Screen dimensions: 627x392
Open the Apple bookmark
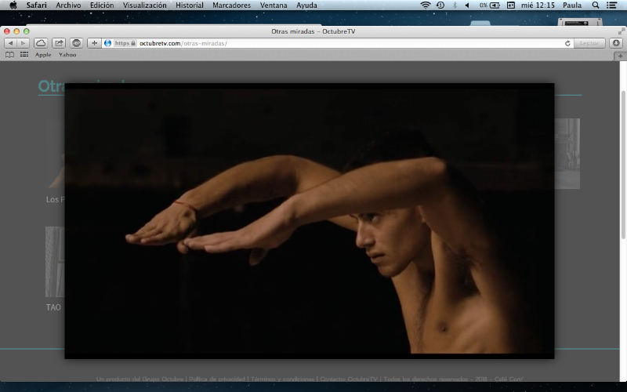(43, 55)
